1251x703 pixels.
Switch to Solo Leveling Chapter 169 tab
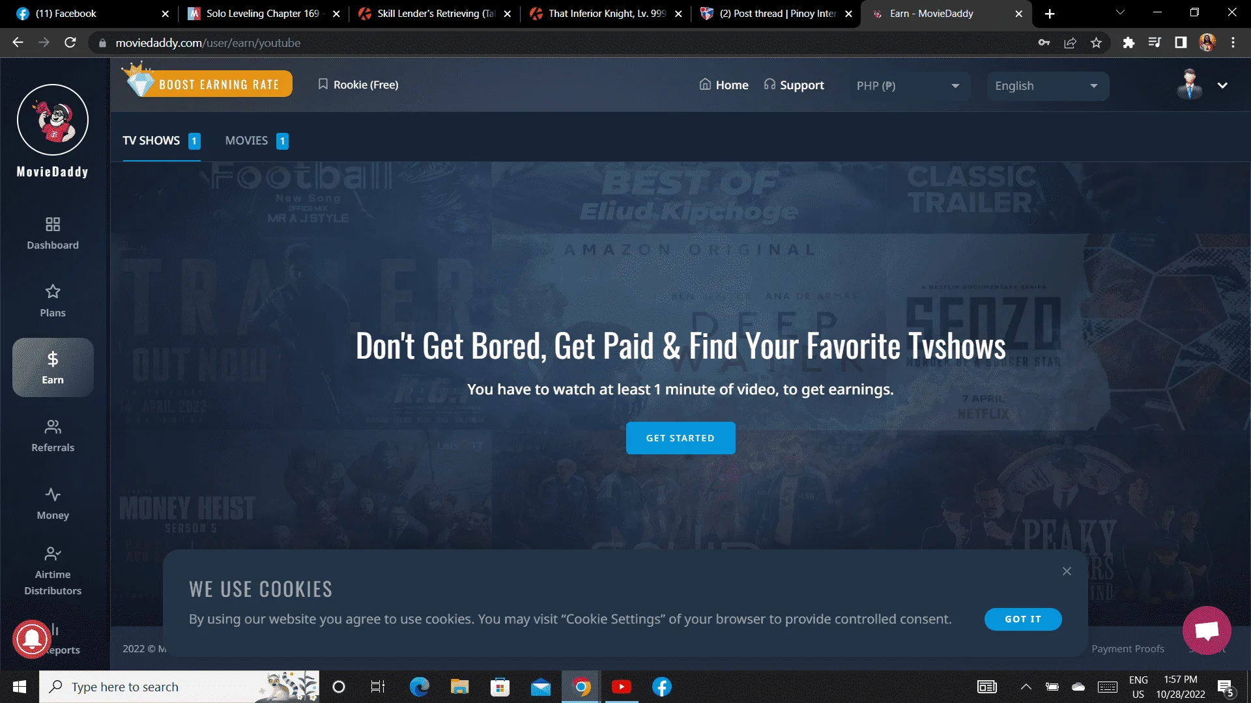point(263,14)
